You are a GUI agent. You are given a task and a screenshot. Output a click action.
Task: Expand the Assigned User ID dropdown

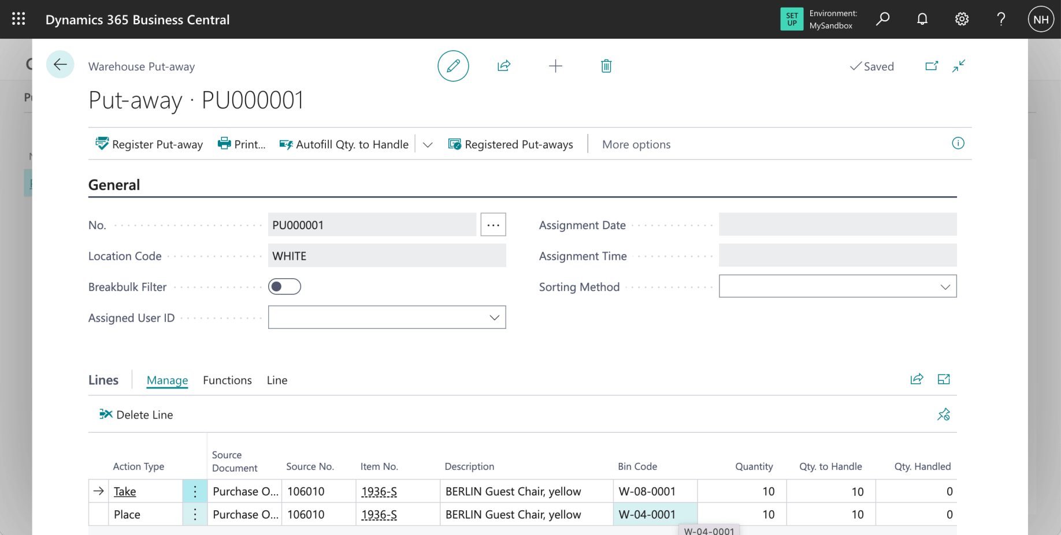pos(494,317)
